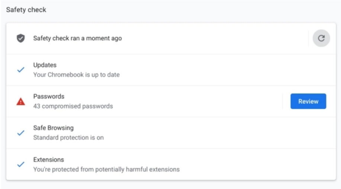This screenshot has width=341, height=189.
Task: Click empty space in the Updates row
Action: [x=218, y=70]
